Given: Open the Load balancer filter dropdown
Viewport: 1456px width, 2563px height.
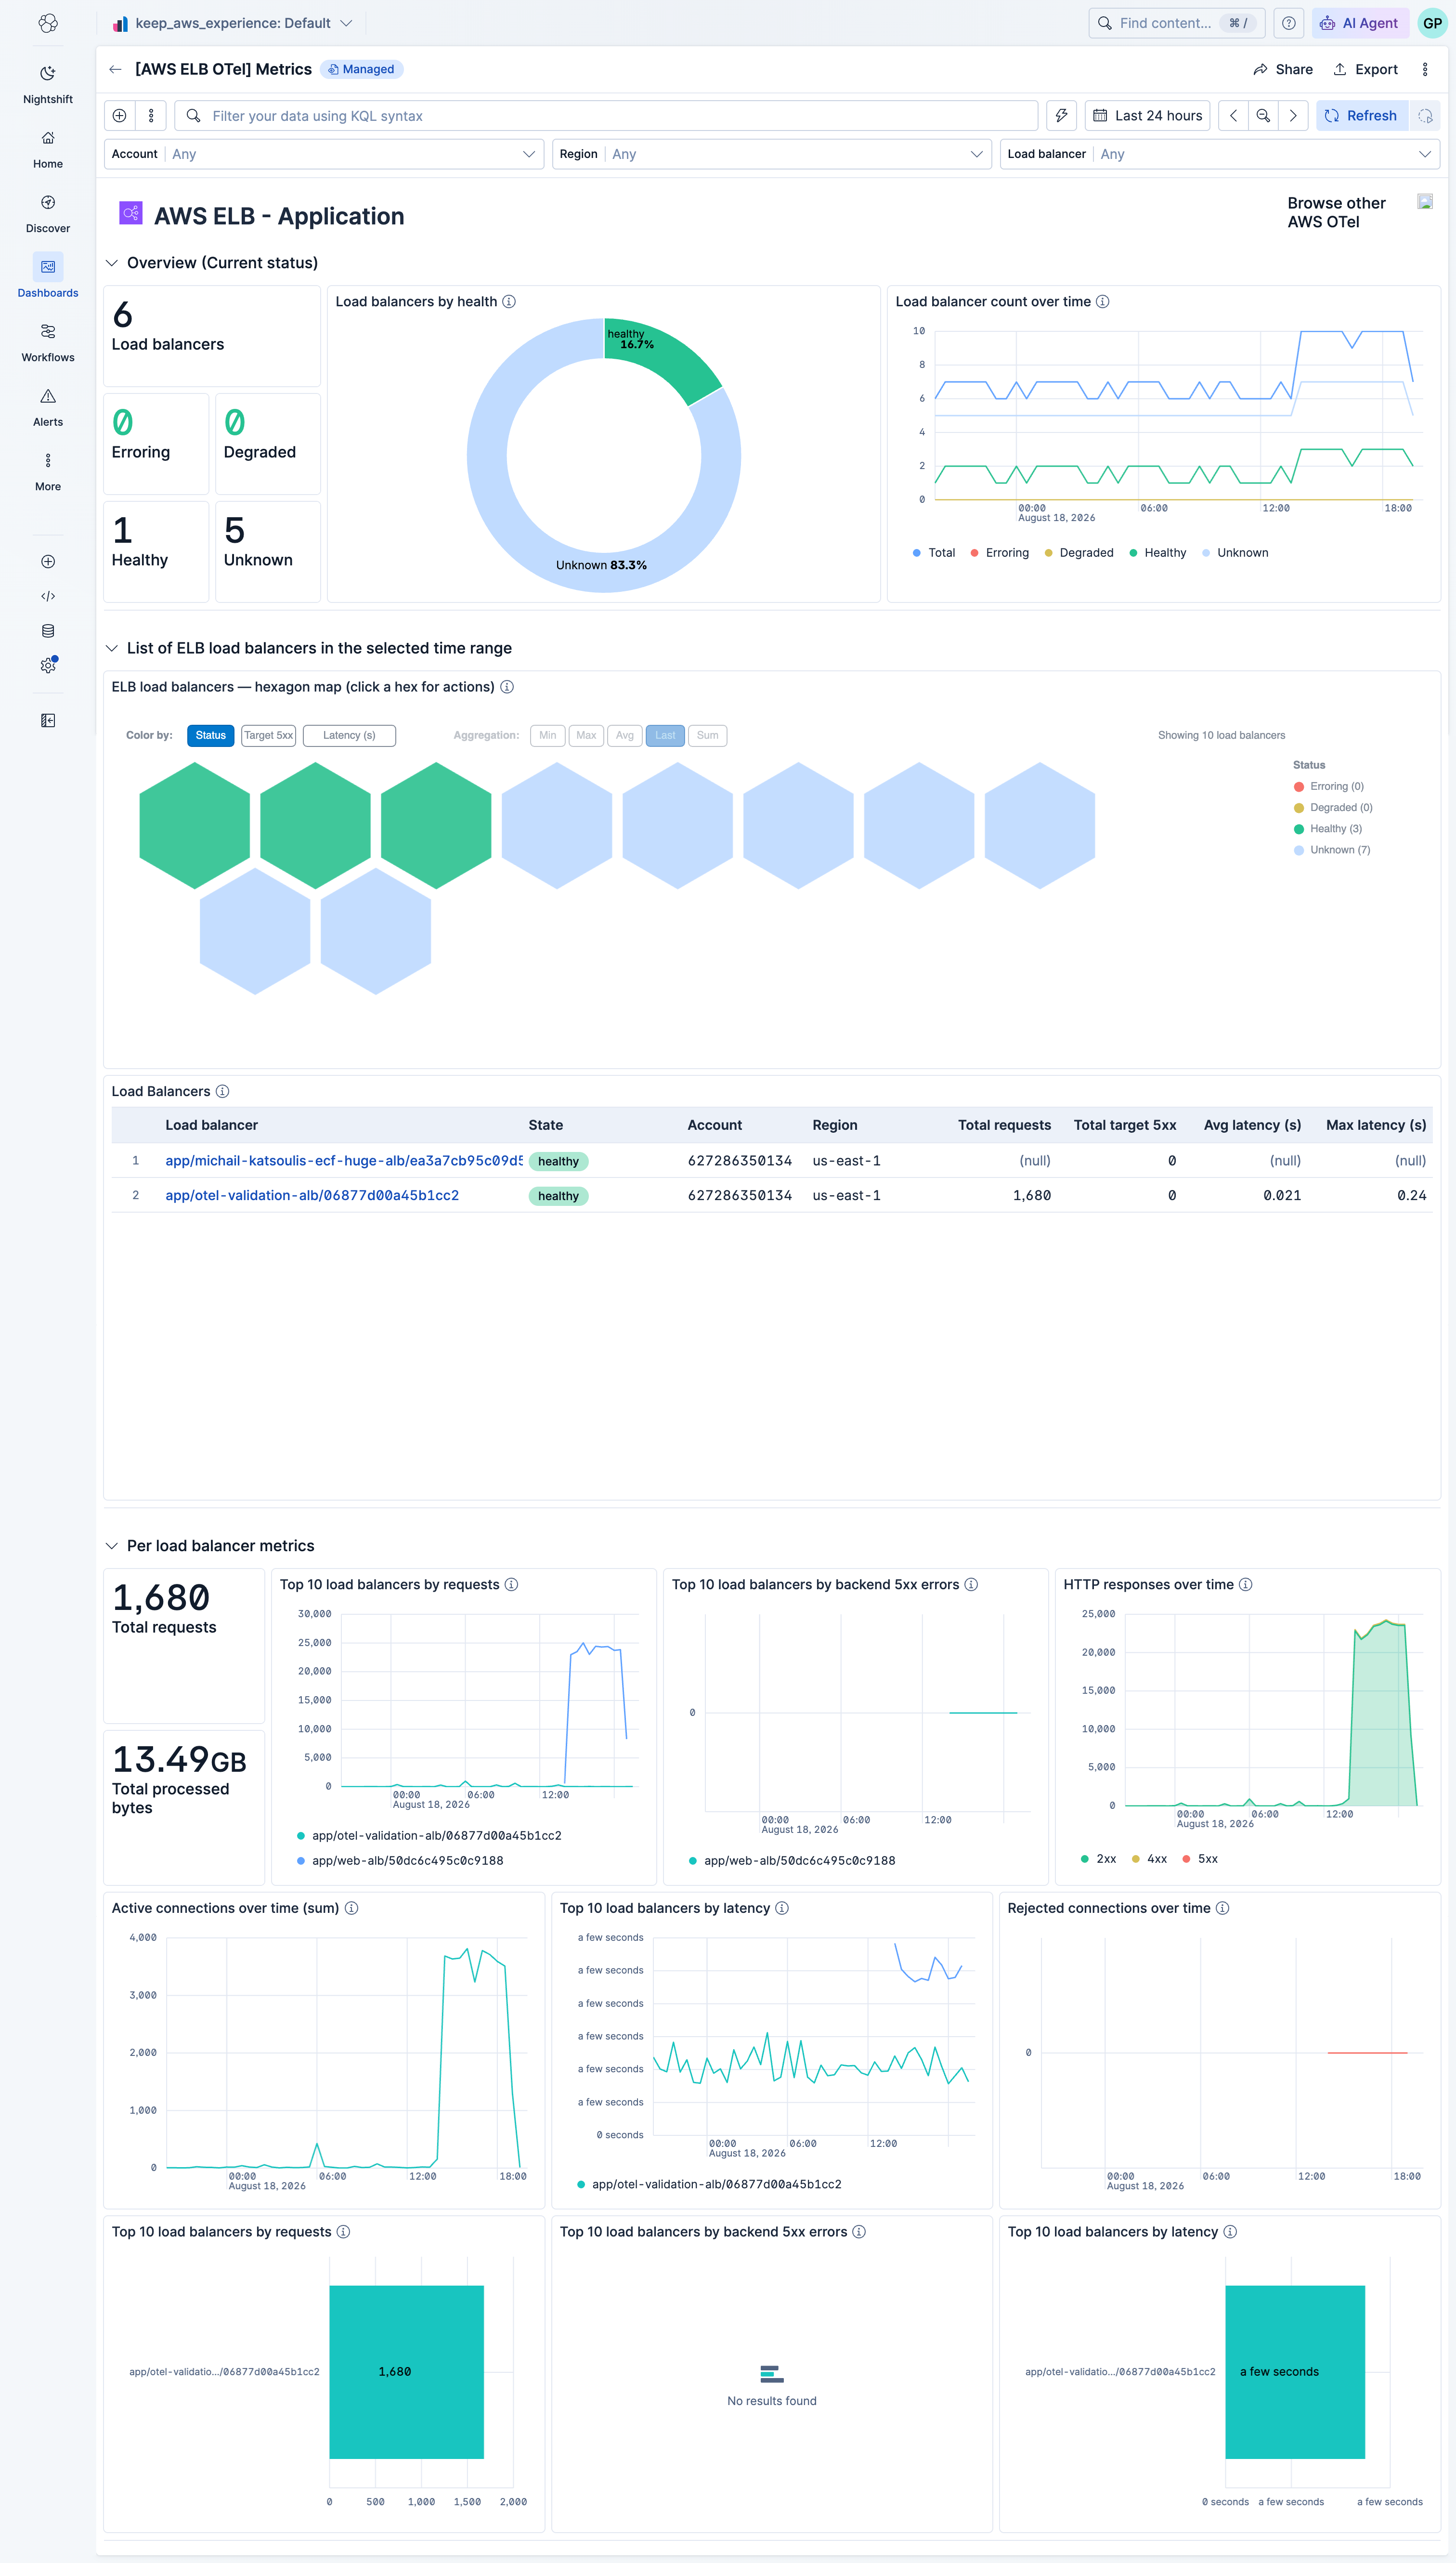Looking at the screenshot, I should pos(1220,154).
